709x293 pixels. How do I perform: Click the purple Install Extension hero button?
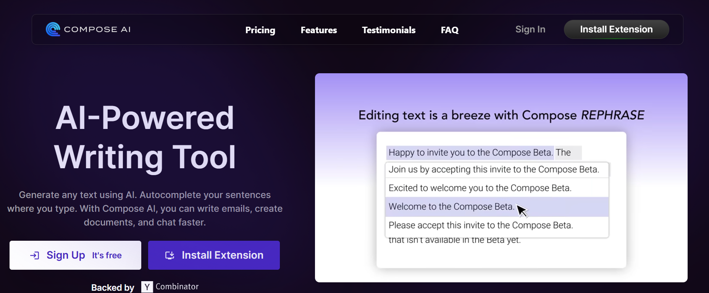point(214,255)
